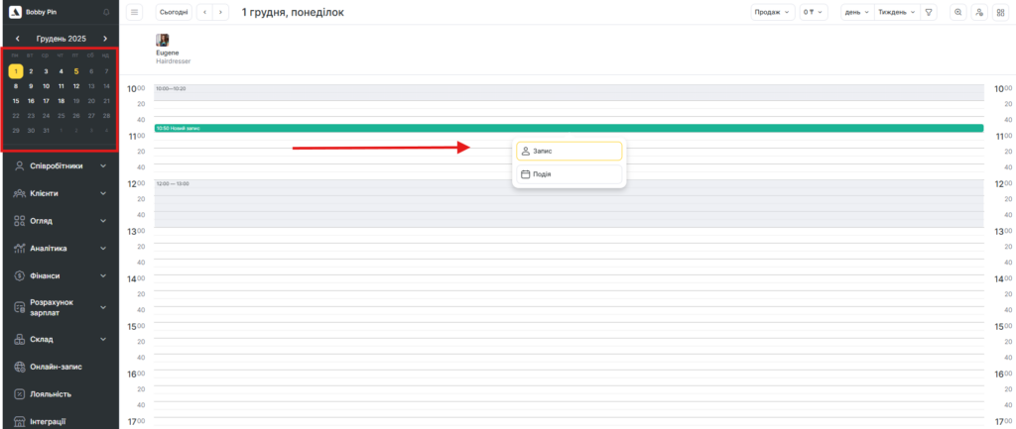Click the green 10:50 Новий запис appointment
The width and height of the screenshot is (1016, 429).
[x=568, y=128]
